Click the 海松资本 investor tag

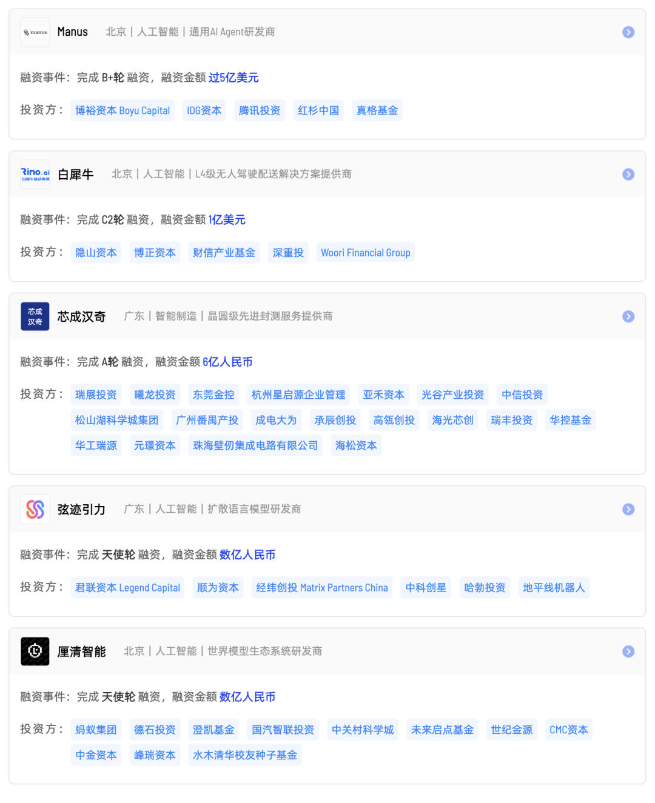click(356, 446)
